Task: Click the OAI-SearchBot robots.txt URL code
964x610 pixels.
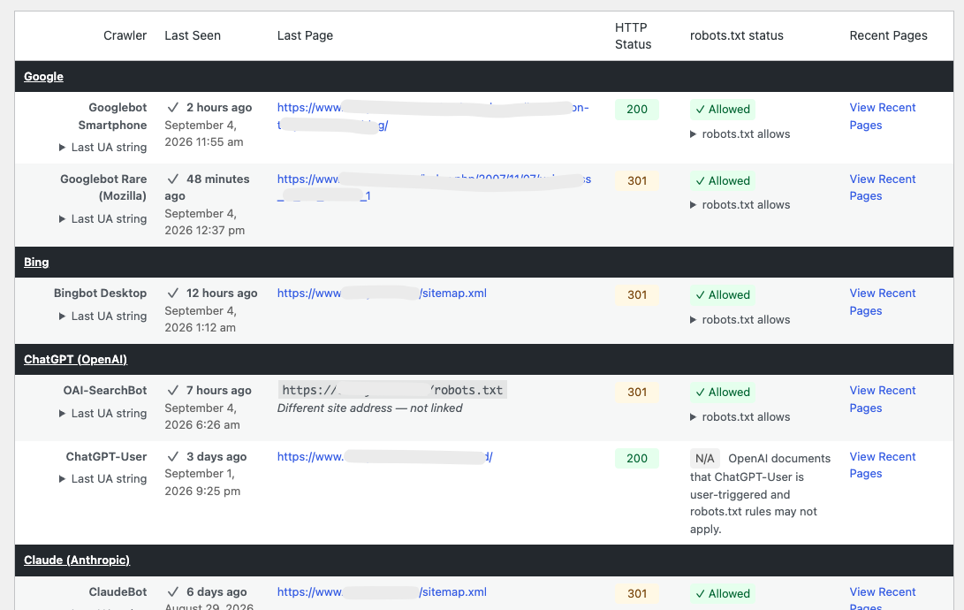Action: [x=392, y=390]
